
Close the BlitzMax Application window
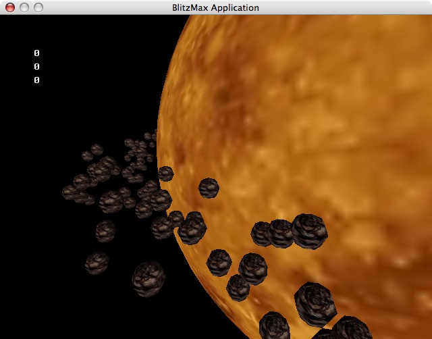point(10,7)
